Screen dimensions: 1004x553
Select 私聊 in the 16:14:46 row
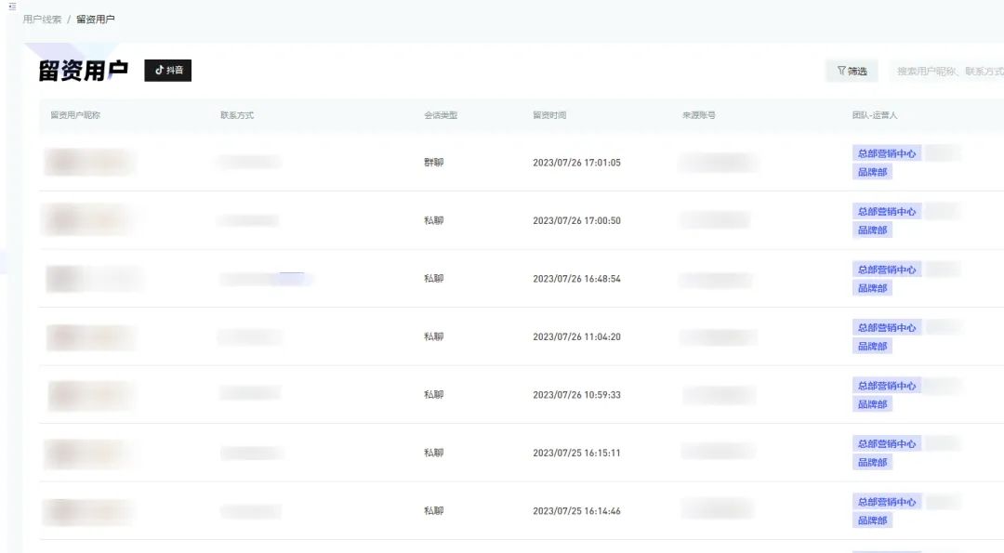(x=433, y=511)
